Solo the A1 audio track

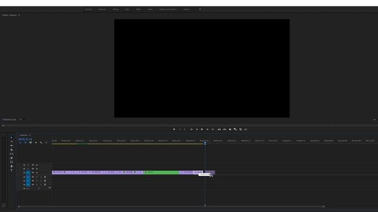[x=41, y=177]
